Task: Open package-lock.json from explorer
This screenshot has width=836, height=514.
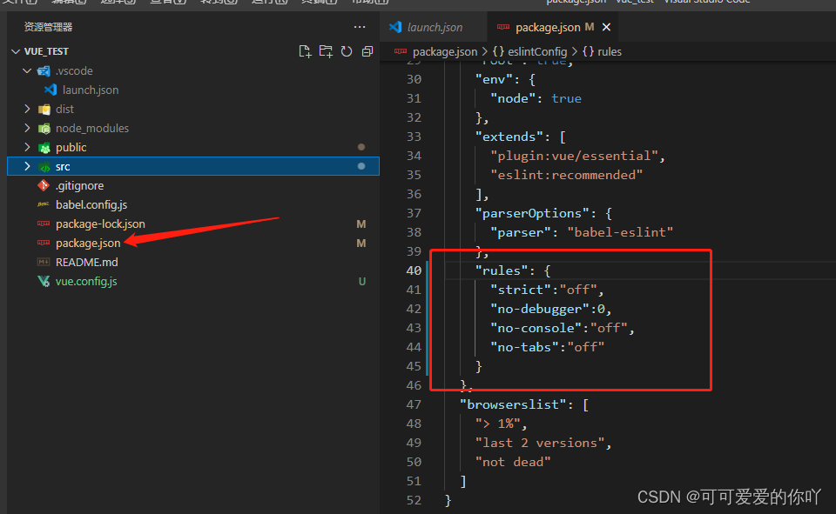Action: tap(100, 224)
